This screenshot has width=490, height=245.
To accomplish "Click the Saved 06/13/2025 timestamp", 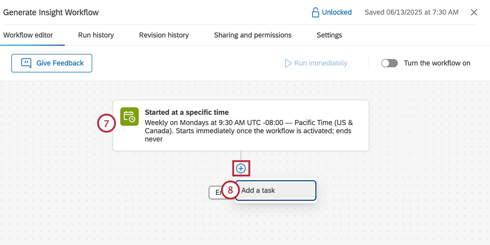I will coord(411,12).
